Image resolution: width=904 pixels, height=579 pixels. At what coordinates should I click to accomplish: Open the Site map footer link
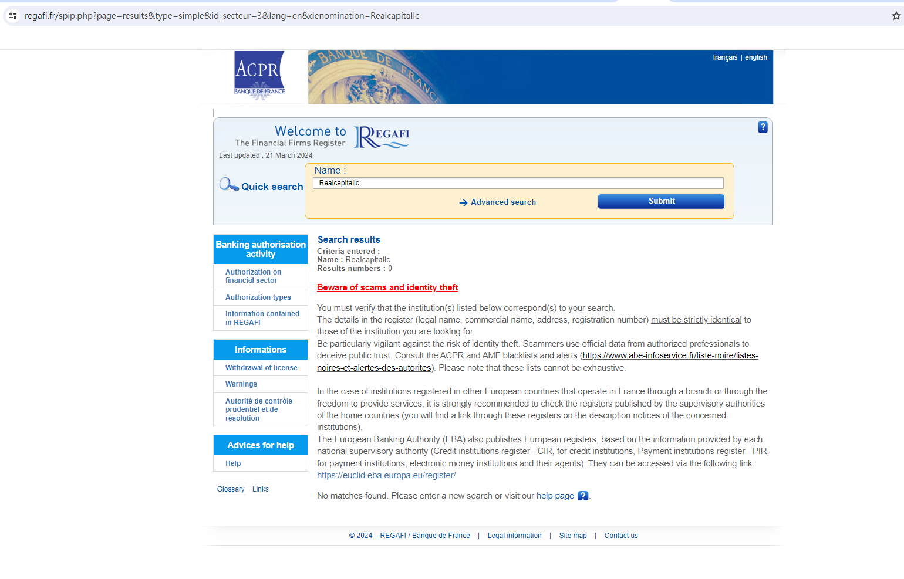(573, 536)
